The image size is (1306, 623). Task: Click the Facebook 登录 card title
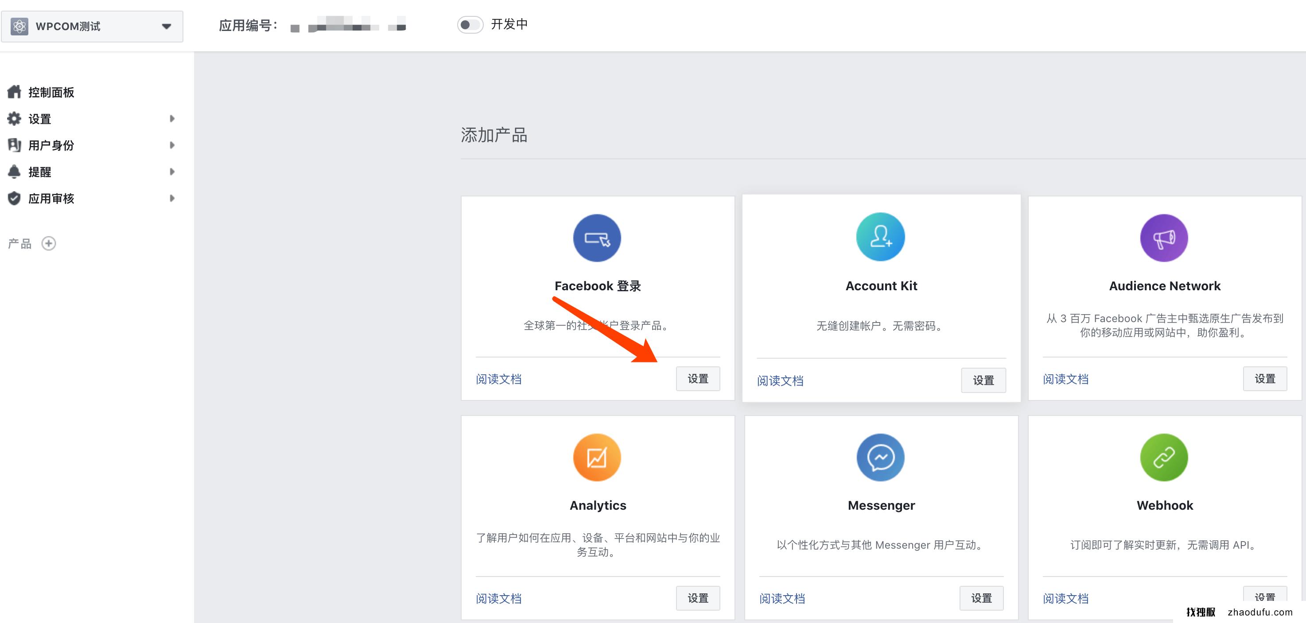click(x=598, y=286)
